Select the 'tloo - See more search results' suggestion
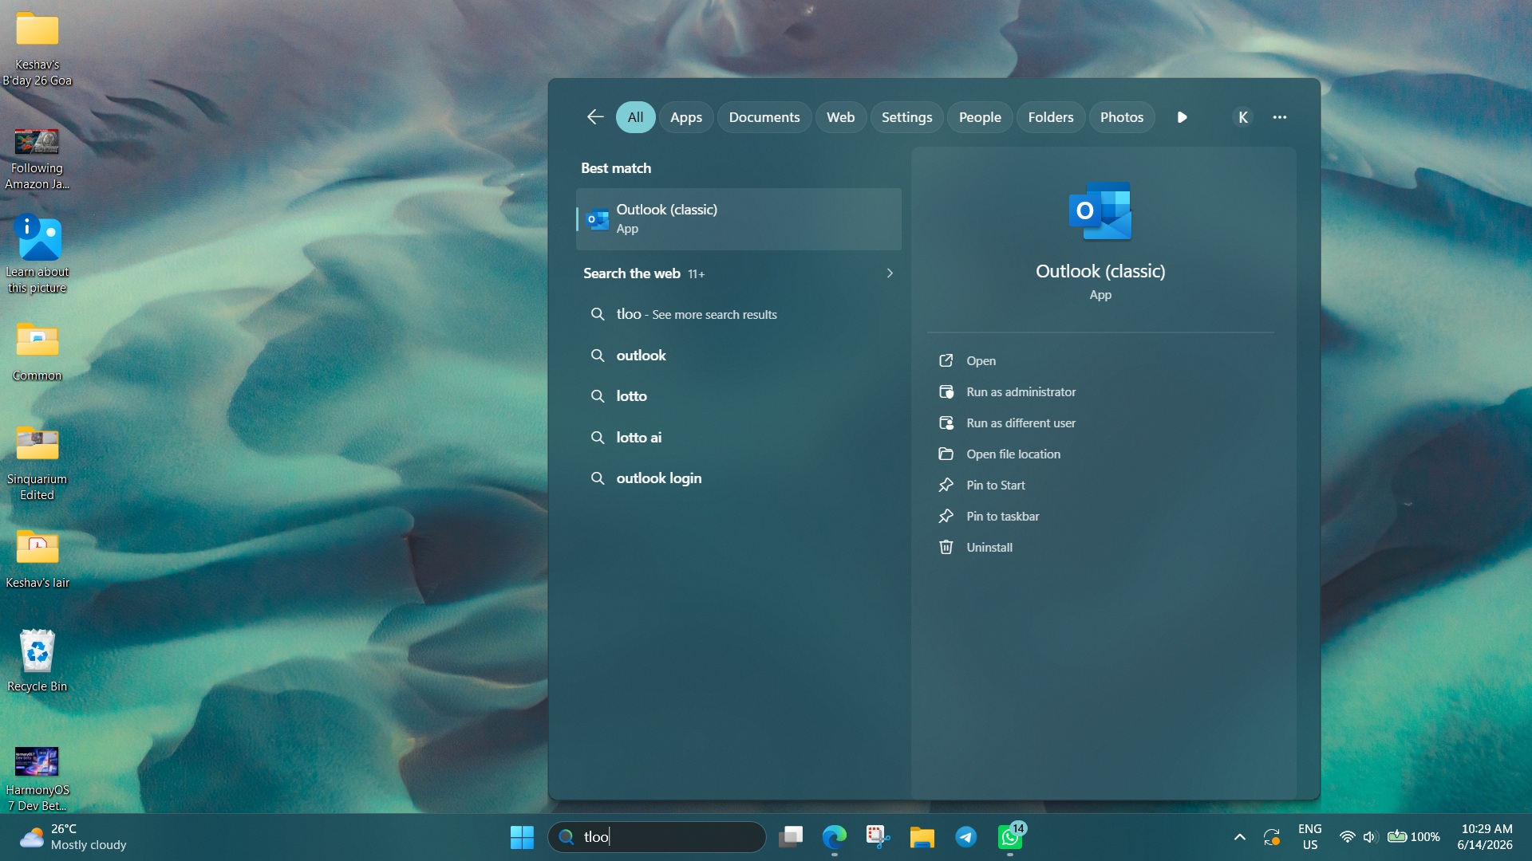 (x=739, y=314)
